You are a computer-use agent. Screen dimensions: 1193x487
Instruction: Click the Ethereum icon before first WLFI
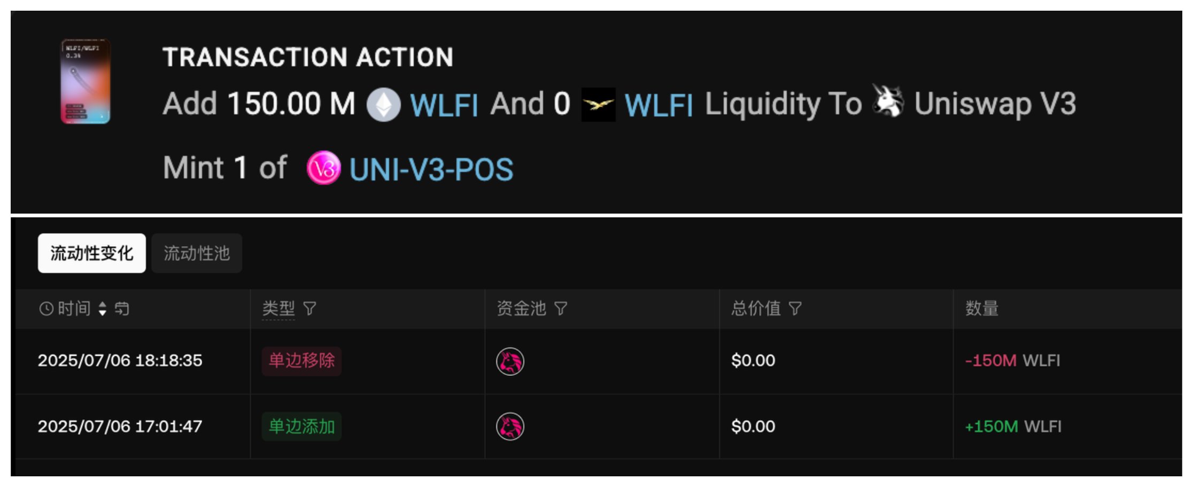click(383, 105)
